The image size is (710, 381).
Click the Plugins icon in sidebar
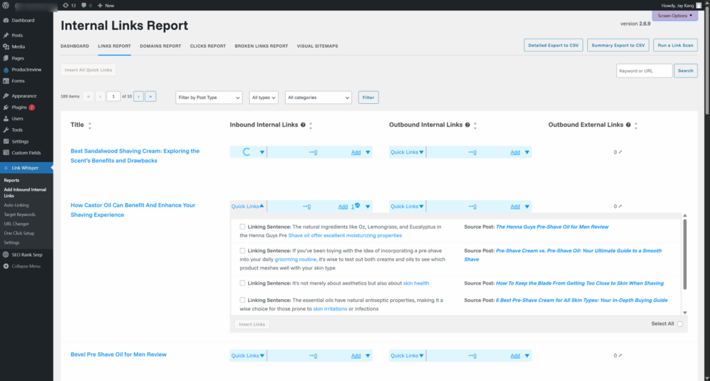6,107
